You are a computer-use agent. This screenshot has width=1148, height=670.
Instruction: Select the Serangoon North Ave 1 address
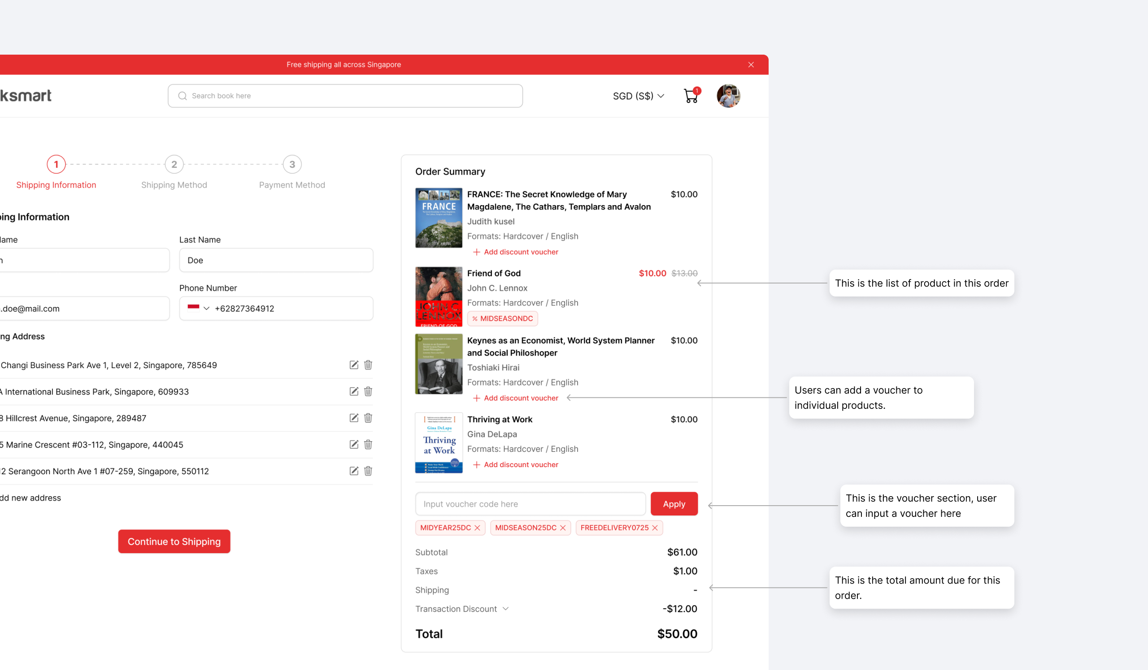coord(104,471)
